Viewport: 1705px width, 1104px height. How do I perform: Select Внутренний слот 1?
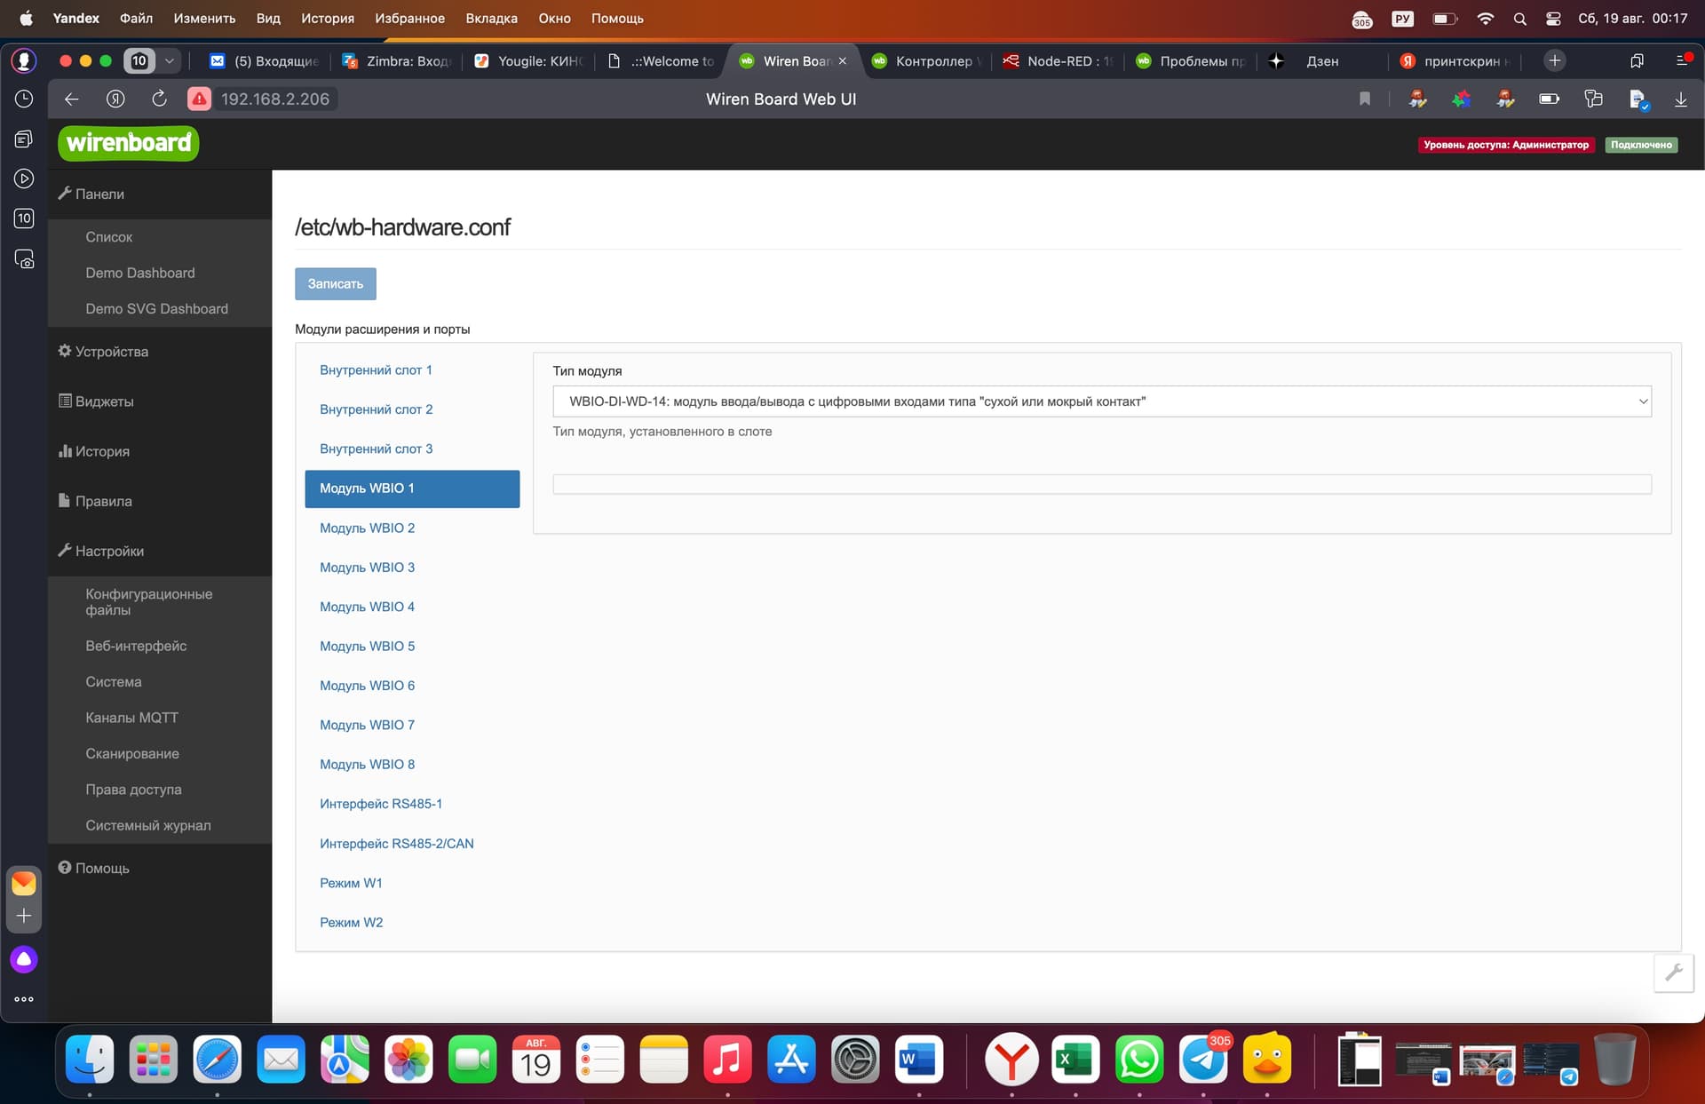[376, 369]
